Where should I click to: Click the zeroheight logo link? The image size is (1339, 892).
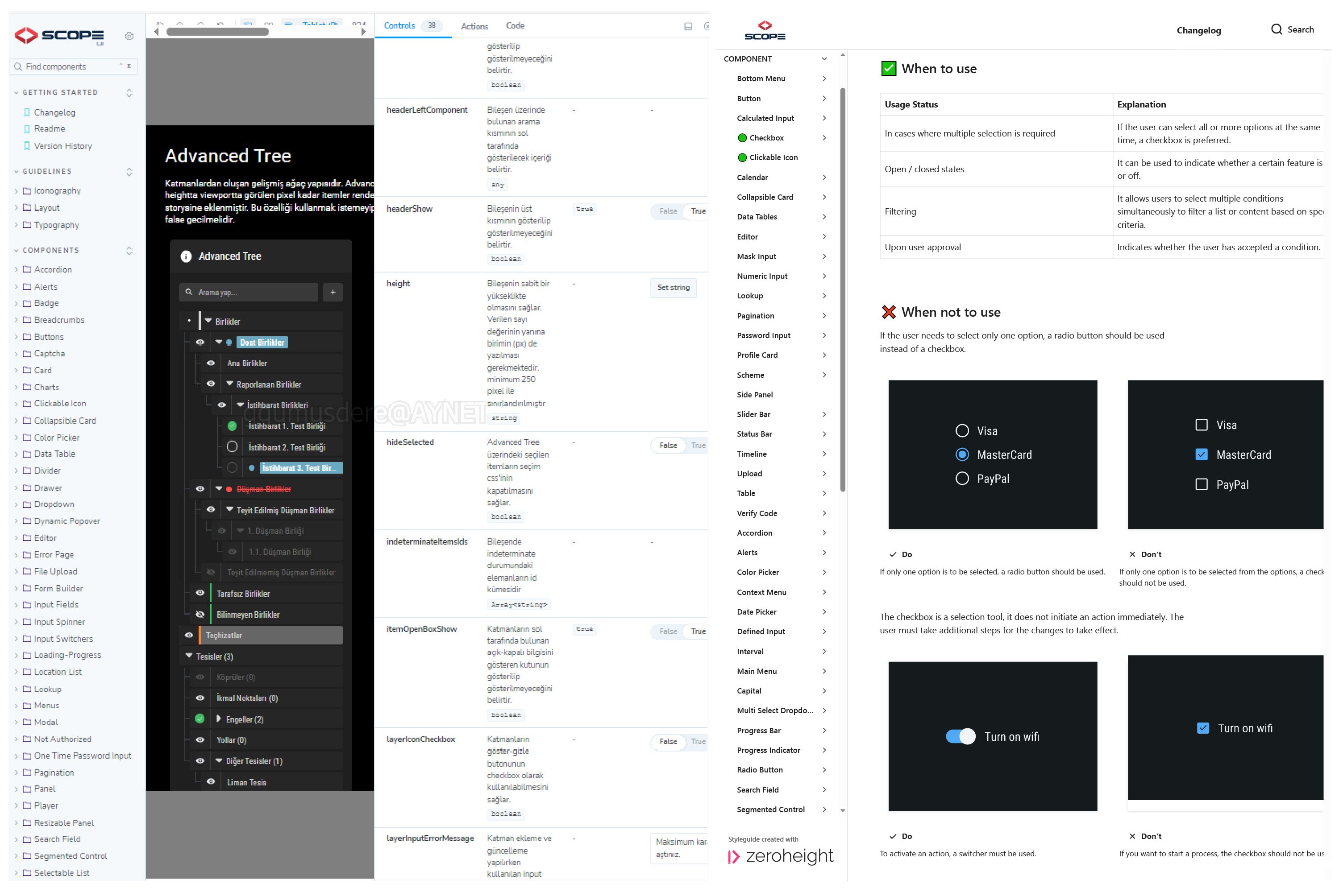(781, 857)
